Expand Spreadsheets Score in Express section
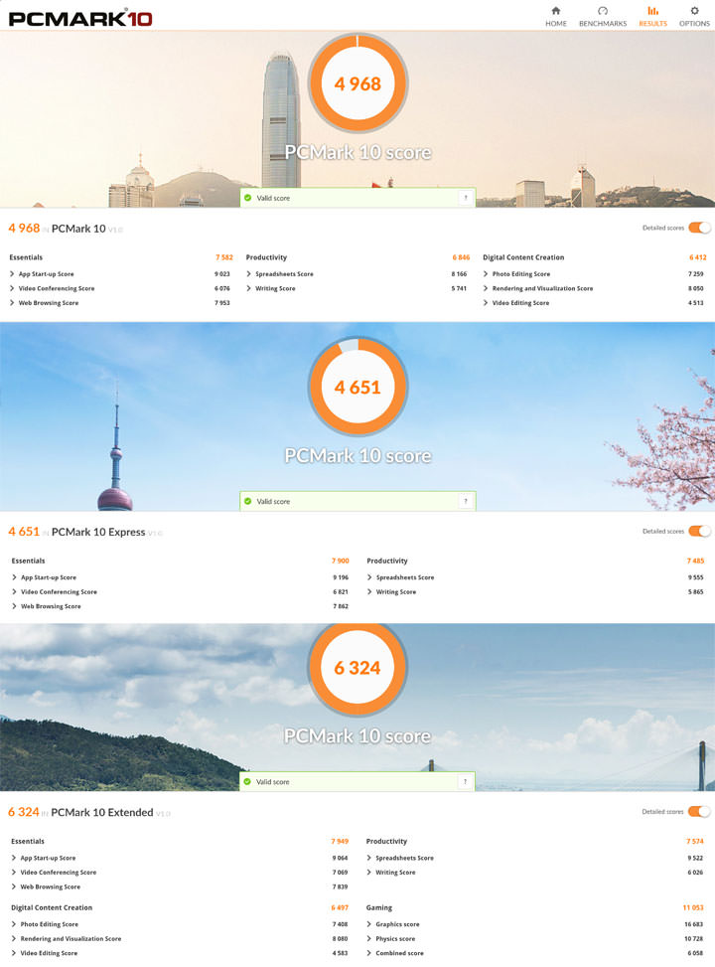The width and height of the screenshot is (715, 967). pos(404,577)
